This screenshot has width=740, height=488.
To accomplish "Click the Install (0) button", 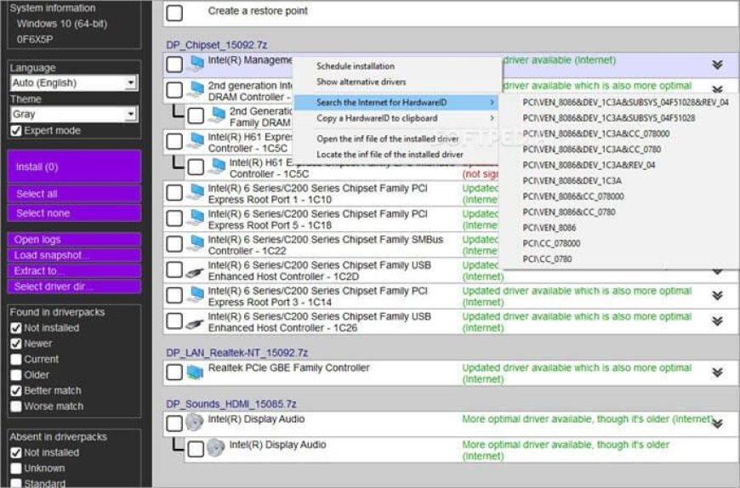I will 74,167.
